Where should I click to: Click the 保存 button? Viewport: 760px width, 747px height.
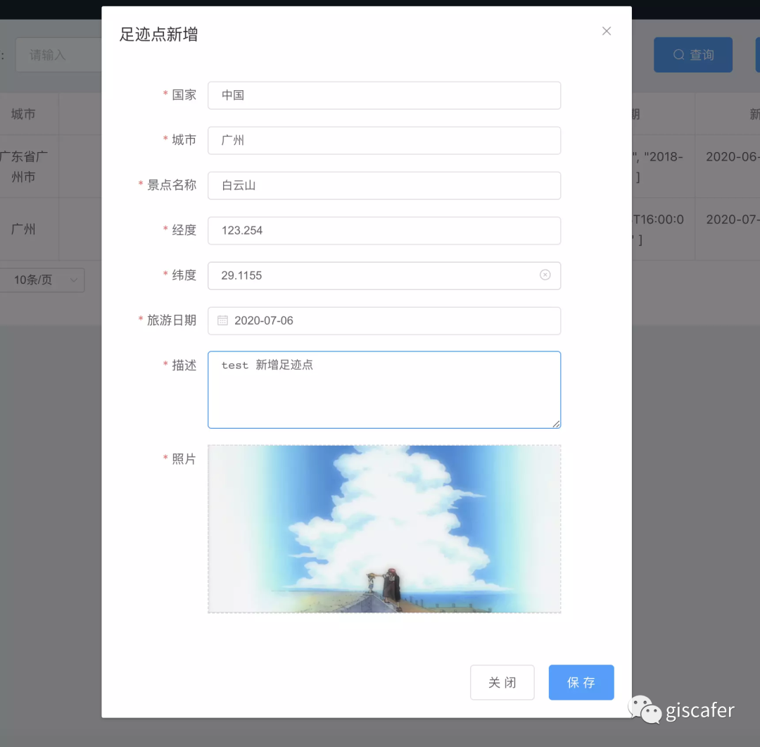click(581, 682)
